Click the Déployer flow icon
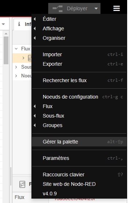133x203 pixels. coord(58,9)
